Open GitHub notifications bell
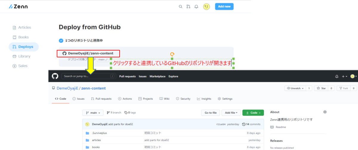 (337, 76)
